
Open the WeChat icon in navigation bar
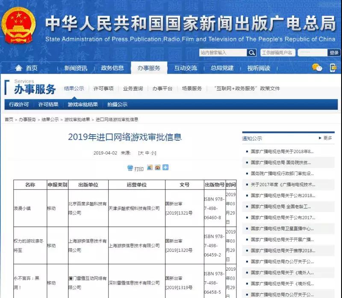317,68
